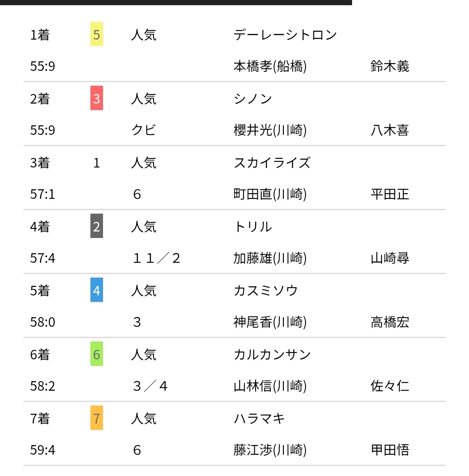Viewport: 469px width, 476px height.
Task: Click the yellow number 5 badge
Action: click(x=96, y=34)
